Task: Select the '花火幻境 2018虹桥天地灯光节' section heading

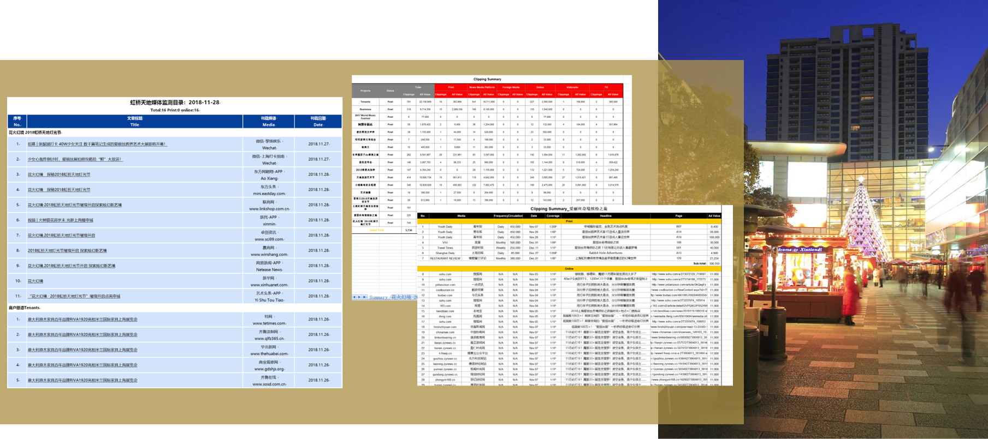Action: point(35,133)
